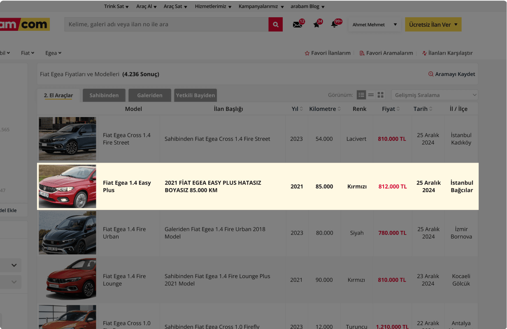
Task: Click the star icon beside Favori İlanlarım
Action: point(307,53)
